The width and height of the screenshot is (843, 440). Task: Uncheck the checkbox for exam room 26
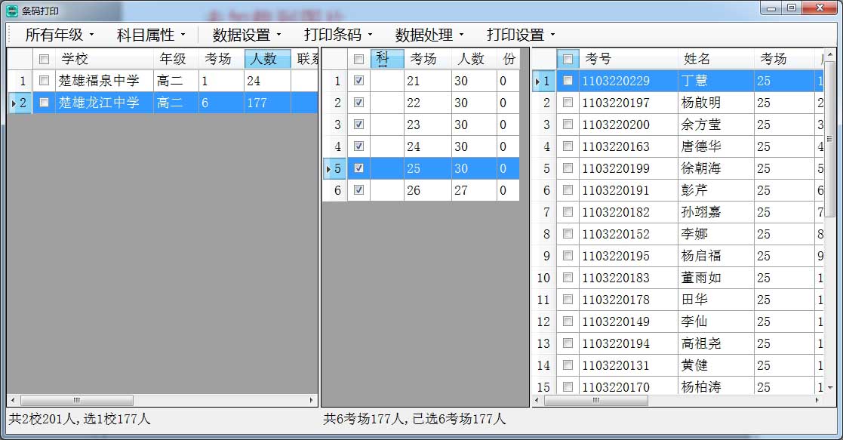358,190
